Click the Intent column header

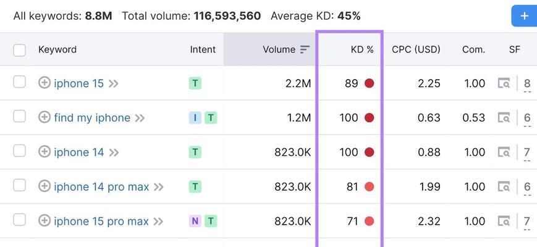pos(203,49)
